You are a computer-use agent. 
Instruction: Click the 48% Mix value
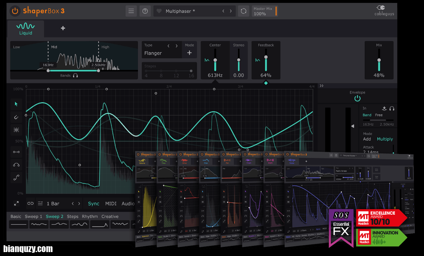(379, 75)
